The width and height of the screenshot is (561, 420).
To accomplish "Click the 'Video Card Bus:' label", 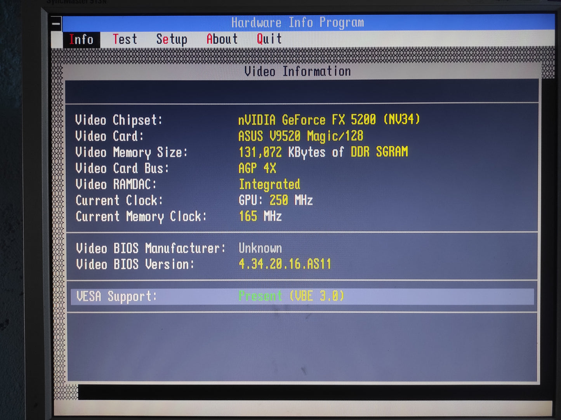I will (x=122, y=169).
